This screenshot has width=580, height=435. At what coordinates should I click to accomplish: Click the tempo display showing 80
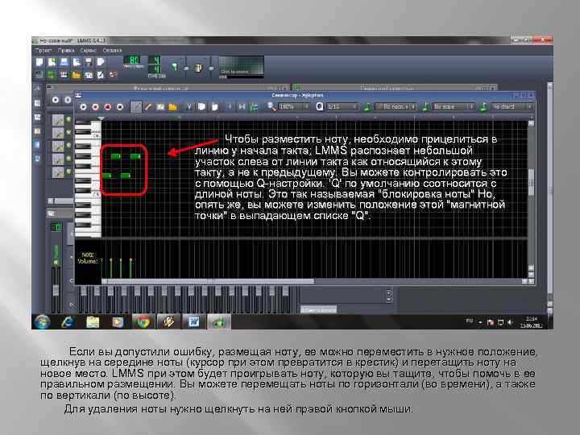click(133, 60)
